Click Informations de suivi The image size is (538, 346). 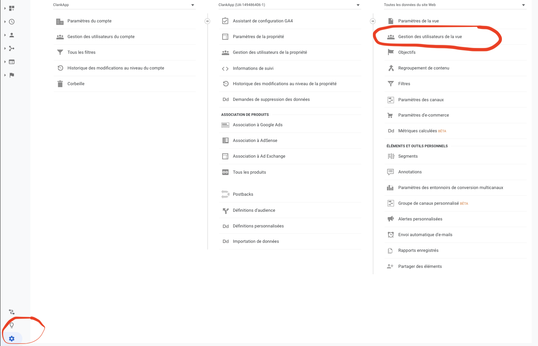[x=253, y=68]
